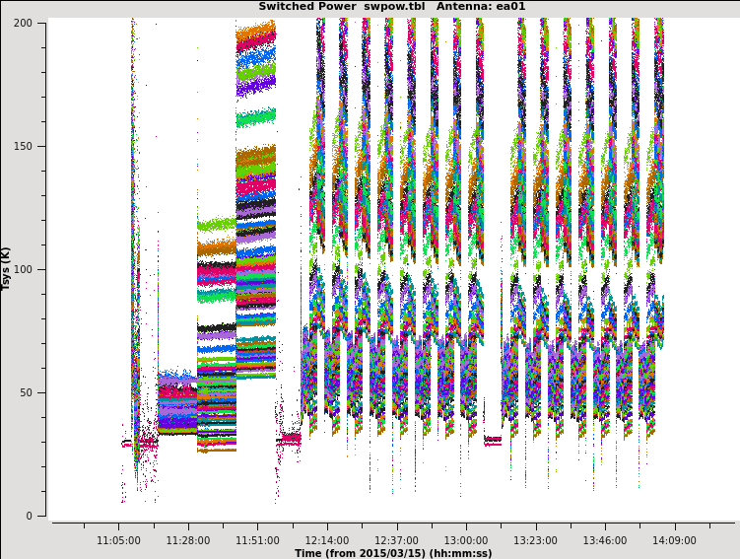740x559 pixels.
Task: Click the orange data band near 195 K before 11:51
Action: [x=256, y=37]
